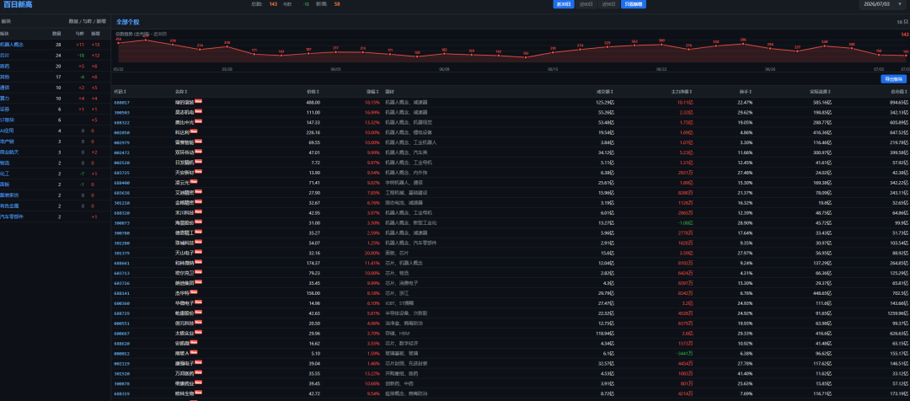This screenshot has height=401, width=910.
Task: Select 汽车零部件 sector in the sidebar
Action: pos(12,216)
